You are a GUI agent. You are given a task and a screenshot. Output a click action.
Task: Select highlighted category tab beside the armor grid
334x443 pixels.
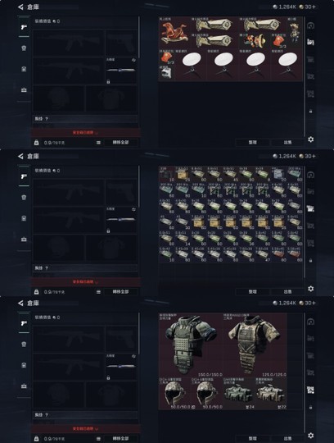point(310,390)
